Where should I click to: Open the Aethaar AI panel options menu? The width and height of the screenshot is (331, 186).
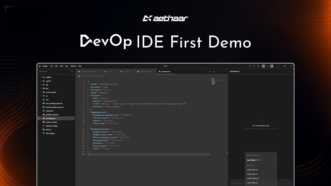[x=290, y=72]
